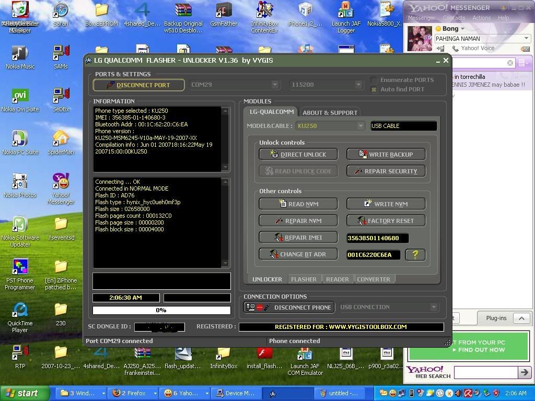Open QuickTime Player desktop icon
Viewport: 535px width, 401px height.
pos(20,317)
